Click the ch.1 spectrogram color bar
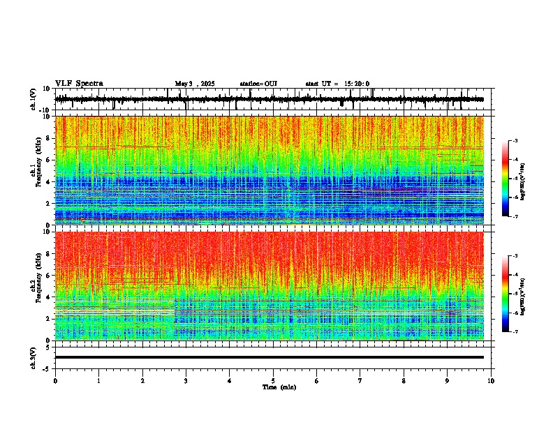Viewport: 553px width, 427px height. (x=506, y=179)
